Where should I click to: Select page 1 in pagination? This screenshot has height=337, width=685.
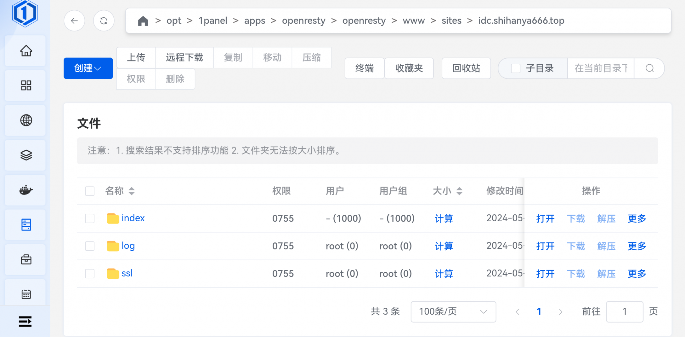[x=539, y=312]
